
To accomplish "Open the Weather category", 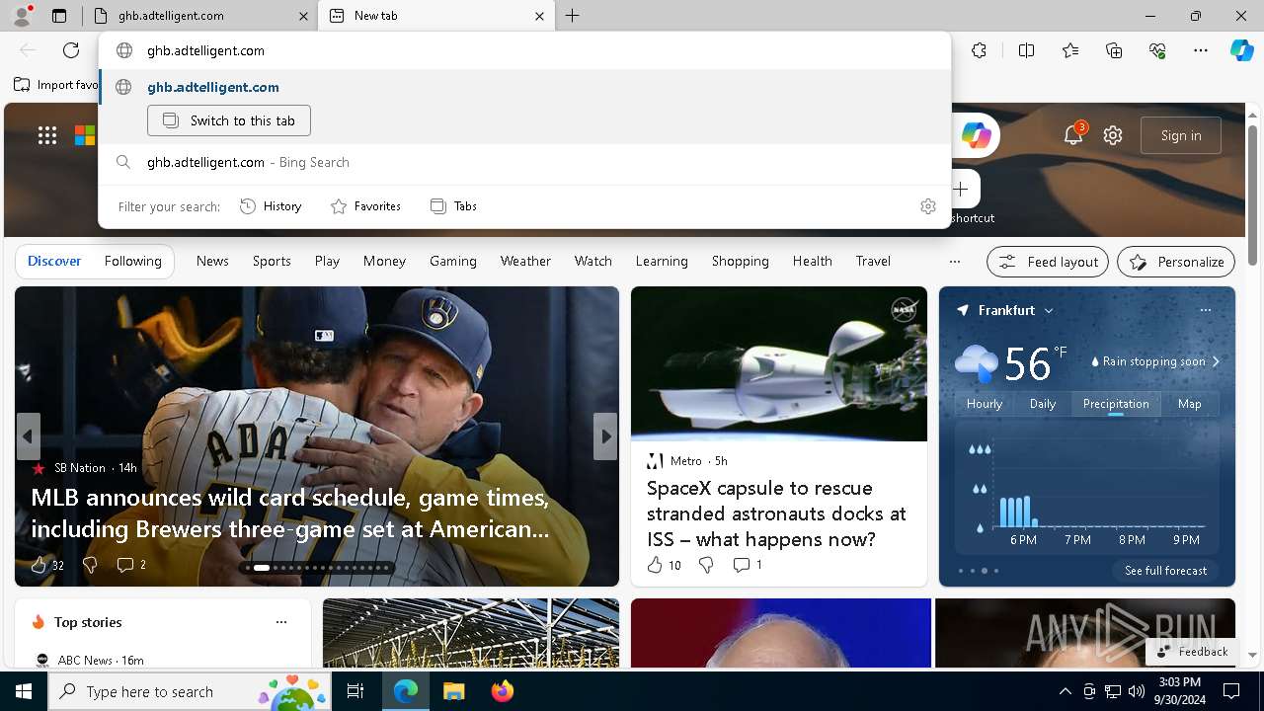I will tap(525, 261).
